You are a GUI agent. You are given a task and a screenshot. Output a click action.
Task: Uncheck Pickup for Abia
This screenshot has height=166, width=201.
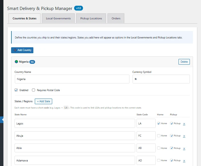[172, 148]
